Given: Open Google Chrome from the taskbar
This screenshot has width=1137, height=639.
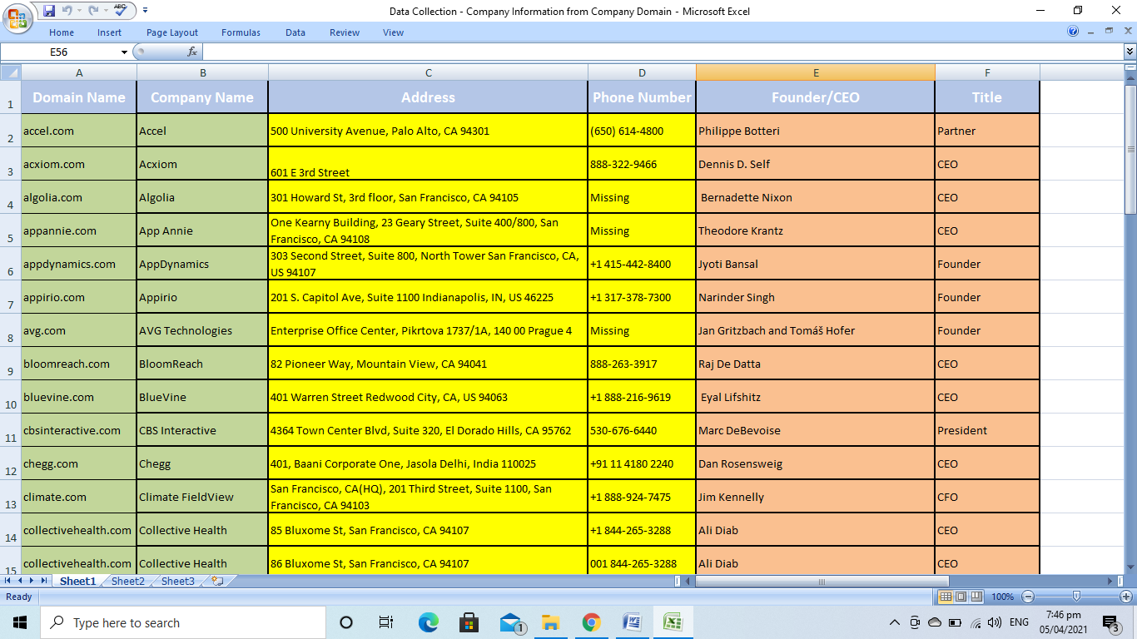Looking at the screenshot, I should point(592,622).
